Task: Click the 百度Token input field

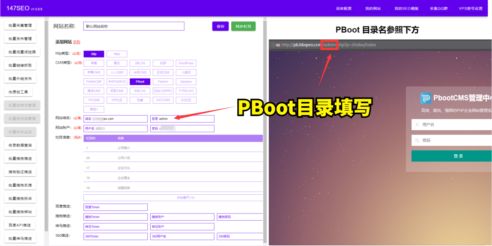Action: pyautogui.click(x=116, y=207)
